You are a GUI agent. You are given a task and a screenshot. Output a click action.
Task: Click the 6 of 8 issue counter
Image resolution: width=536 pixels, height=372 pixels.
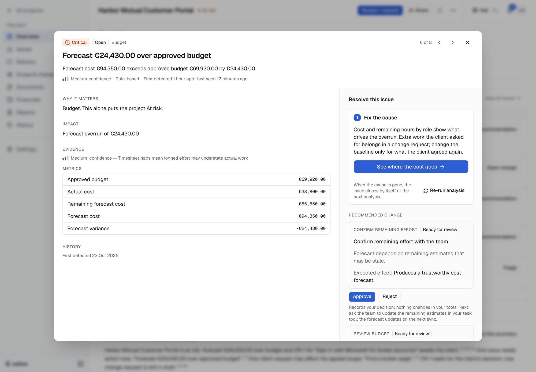point(426,42)
